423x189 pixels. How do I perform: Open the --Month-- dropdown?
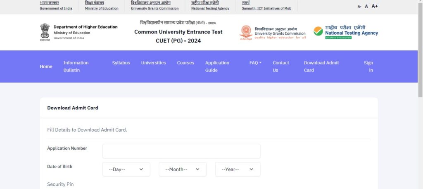(x=183, y=169)
